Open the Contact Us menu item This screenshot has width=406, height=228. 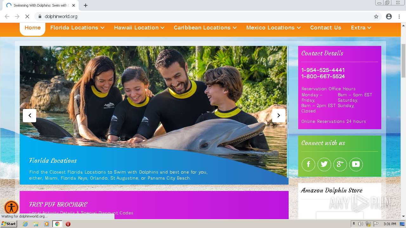coord(326,28)
